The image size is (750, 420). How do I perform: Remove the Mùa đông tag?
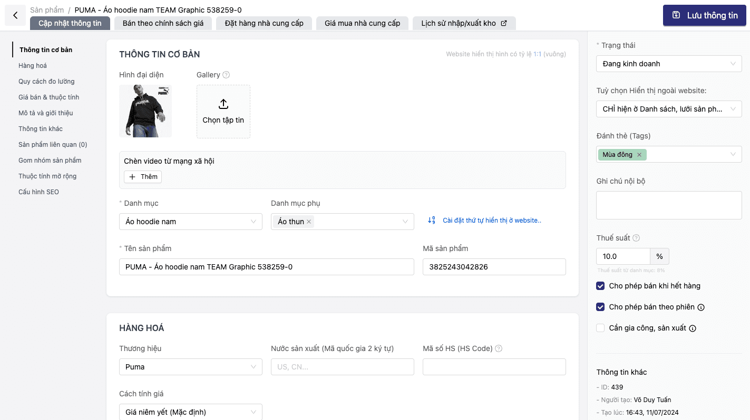639,155
